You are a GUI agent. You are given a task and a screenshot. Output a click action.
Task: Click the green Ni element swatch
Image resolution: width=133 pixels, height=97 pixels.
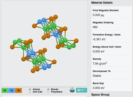(5, 90)
